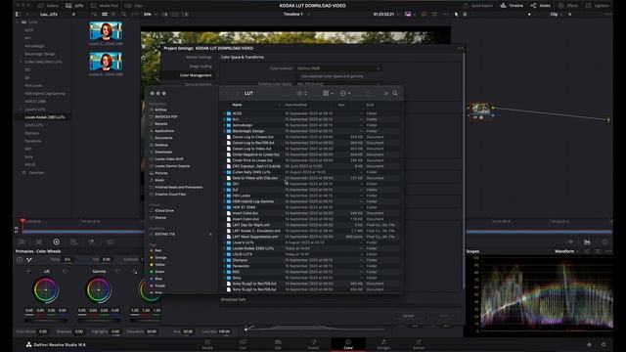Click the Saturation value field
The image size is (626, 352).
pyautogui.click(x=152, y=331)
